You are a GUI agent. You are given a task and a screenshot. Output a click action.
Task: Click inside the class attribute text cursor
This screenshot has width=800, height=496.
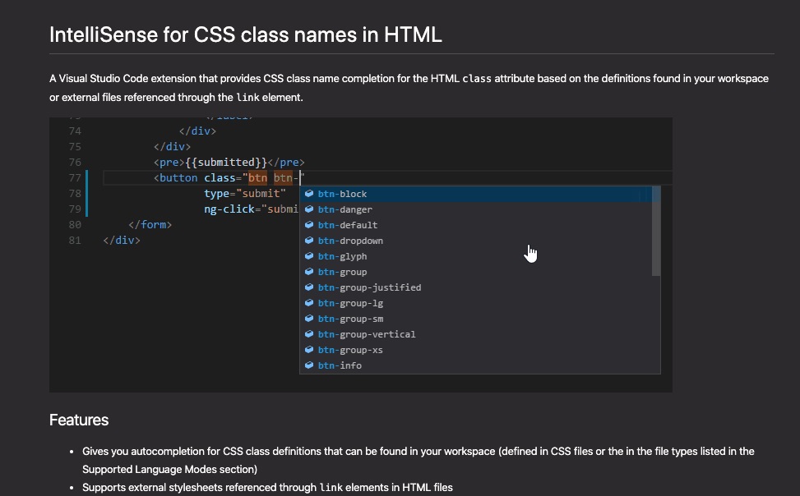click(299, 177)
